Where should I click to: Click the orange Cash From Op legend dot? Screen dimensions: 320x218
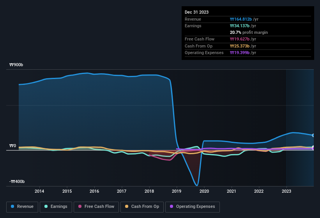[x=127, y=206]
